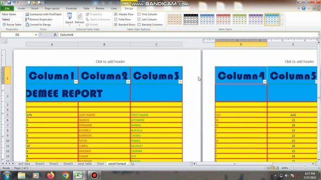Click the Bandicam record taskbar icon

pyautogui.click(x=94, y=175)
